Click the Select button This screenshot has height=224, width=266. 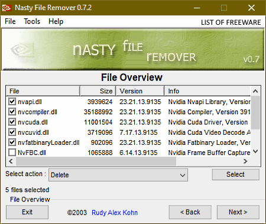pos(235,174)
